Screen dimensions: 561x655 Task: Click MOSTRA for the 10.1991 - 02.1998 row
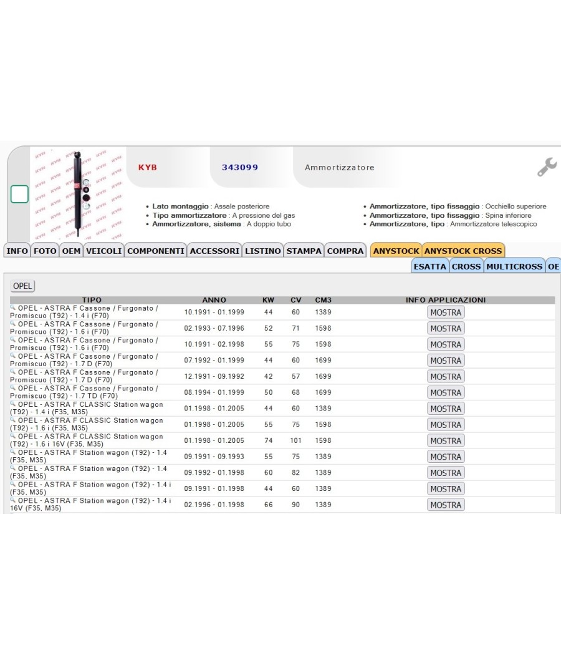point(446,344)
